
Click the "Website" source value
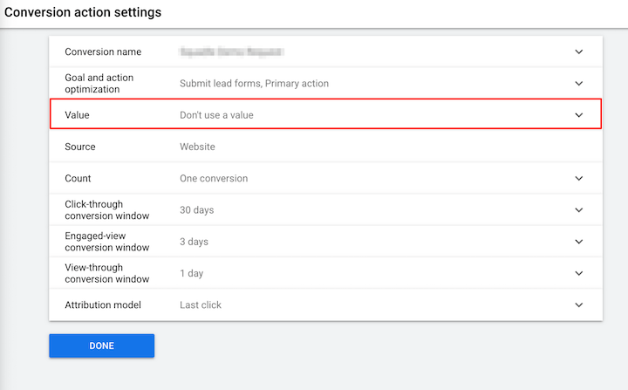pyautogui.click(x=197, y=147)
